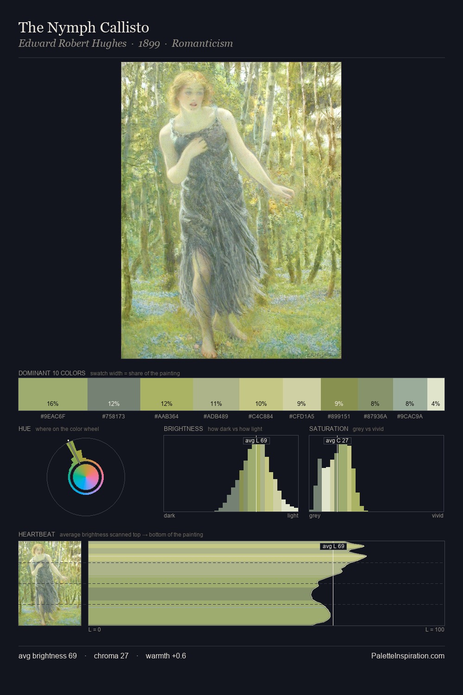Viewport: 463px width, 695px height.
Task: Click "where on the color wheel" caption
Action: pyautogui.click(x=67, y=429)
